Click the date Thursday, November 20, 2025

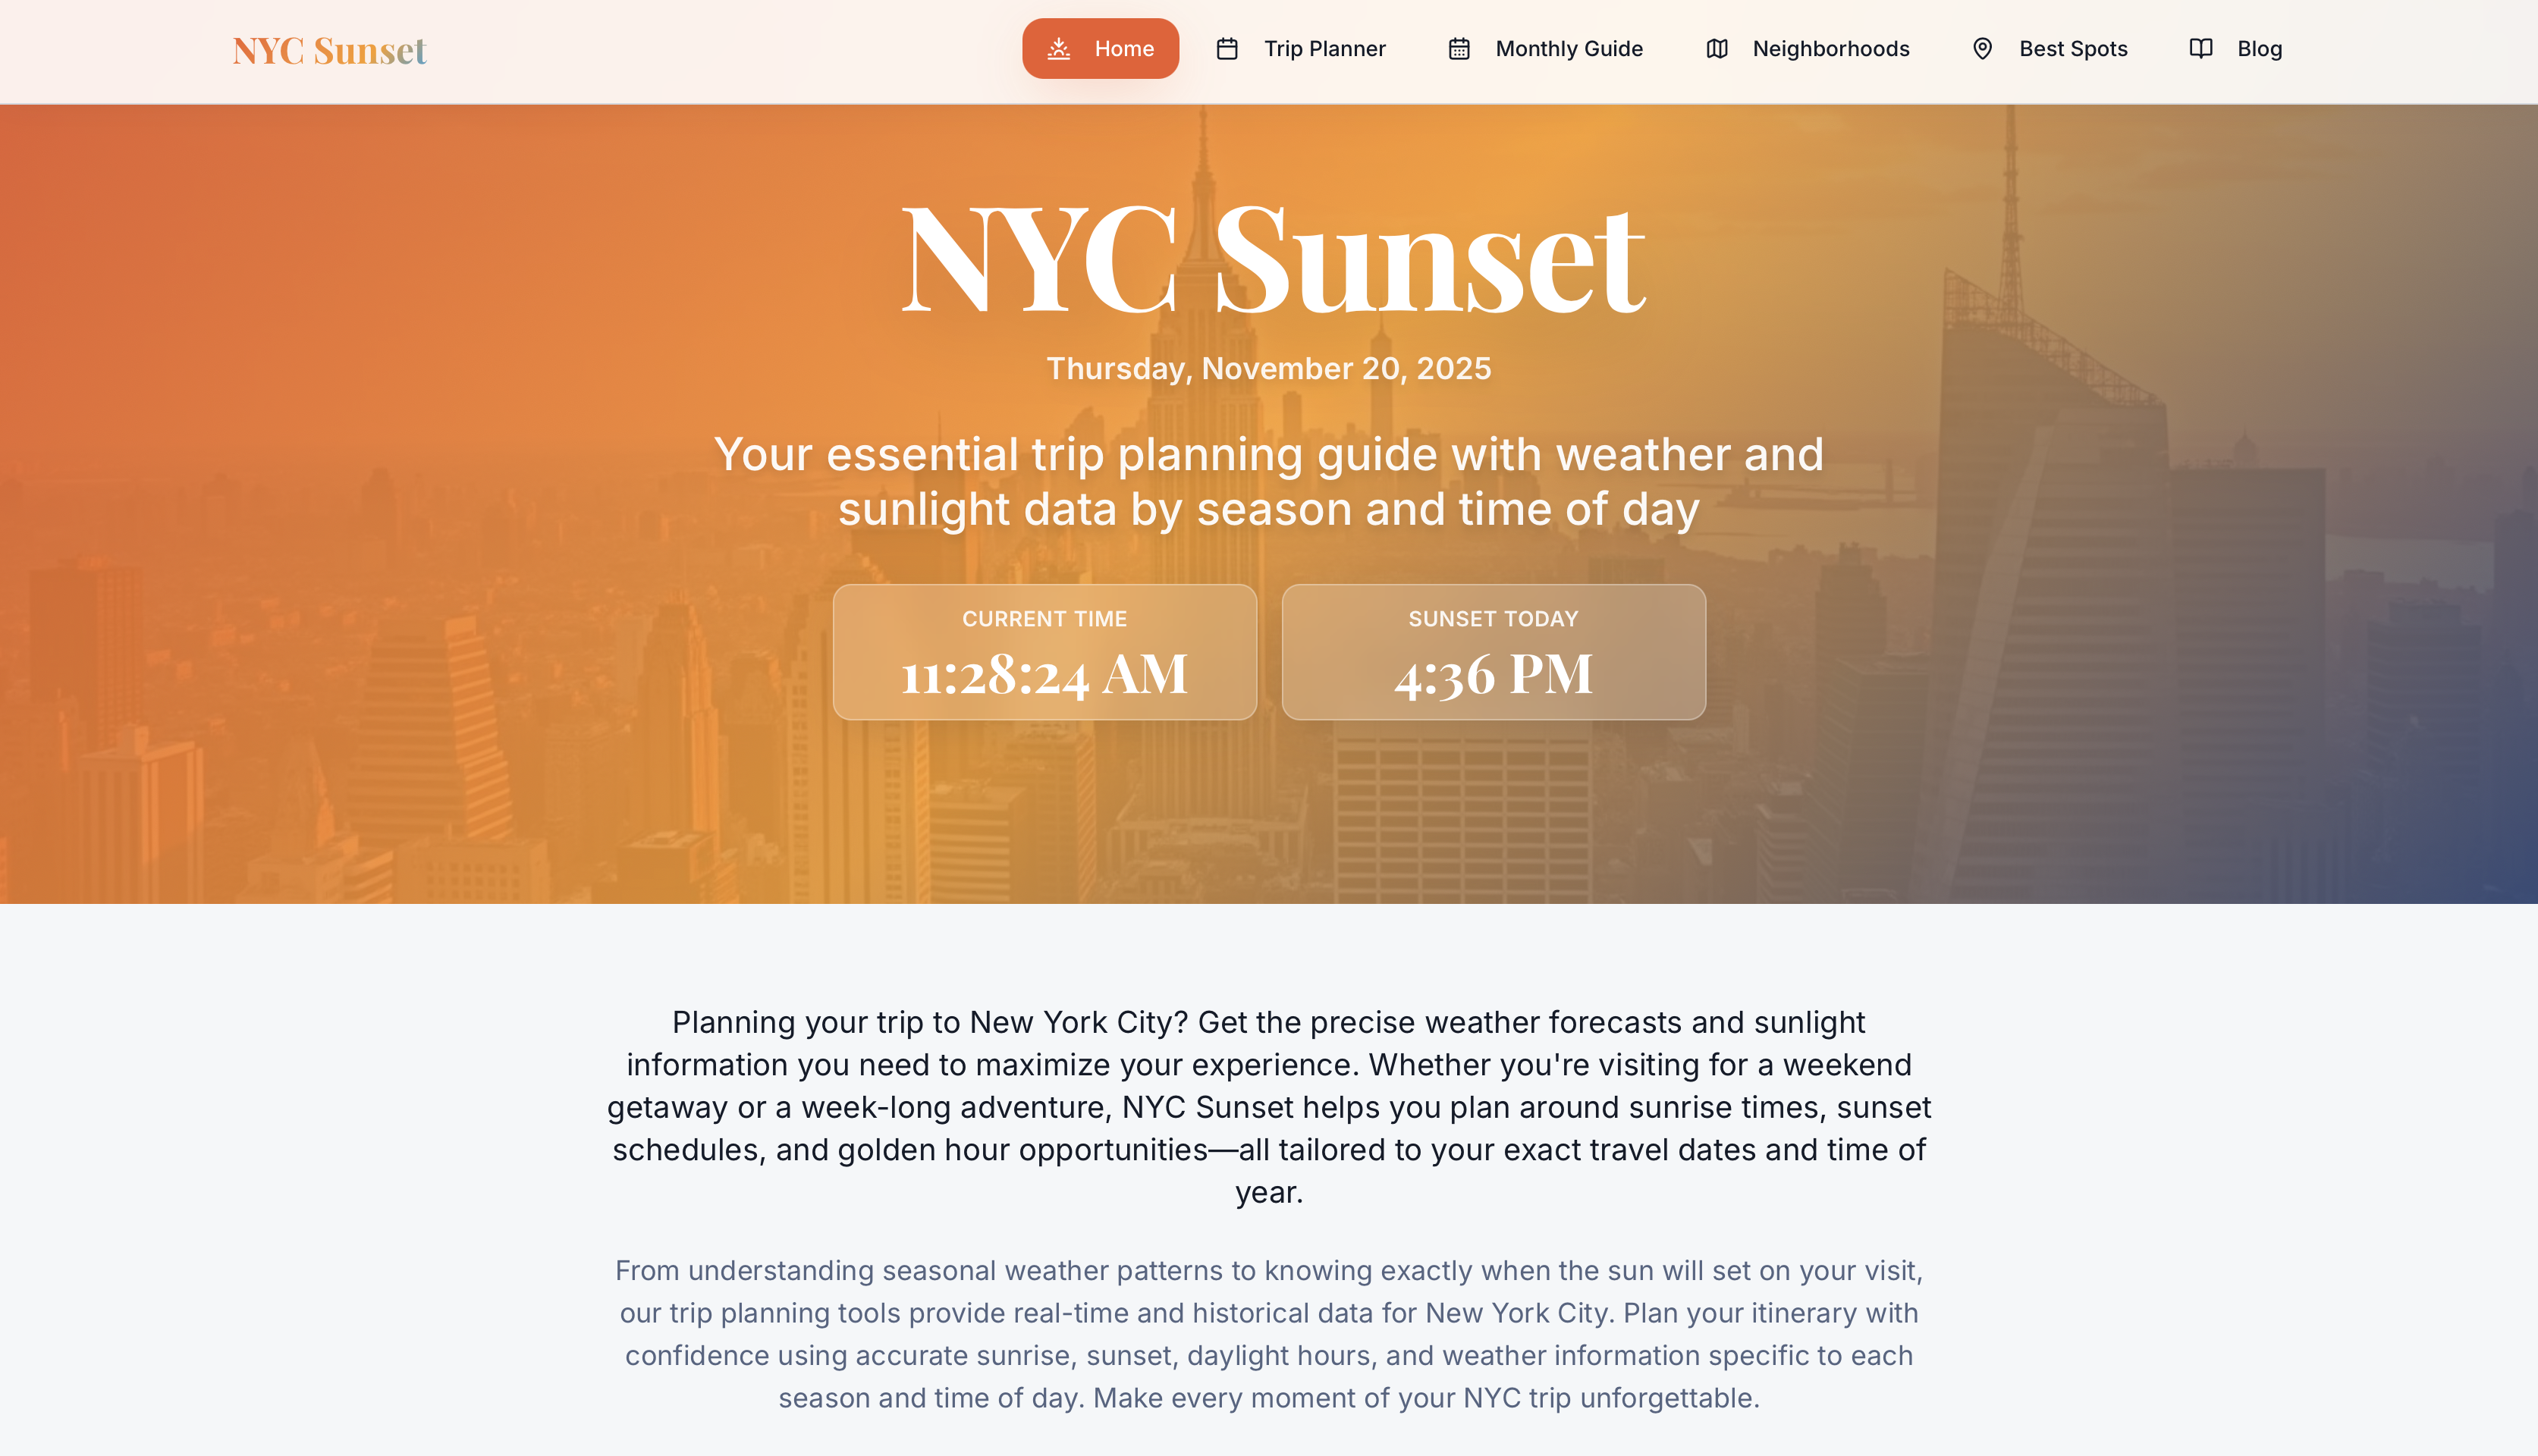(x=1268, y=368)
